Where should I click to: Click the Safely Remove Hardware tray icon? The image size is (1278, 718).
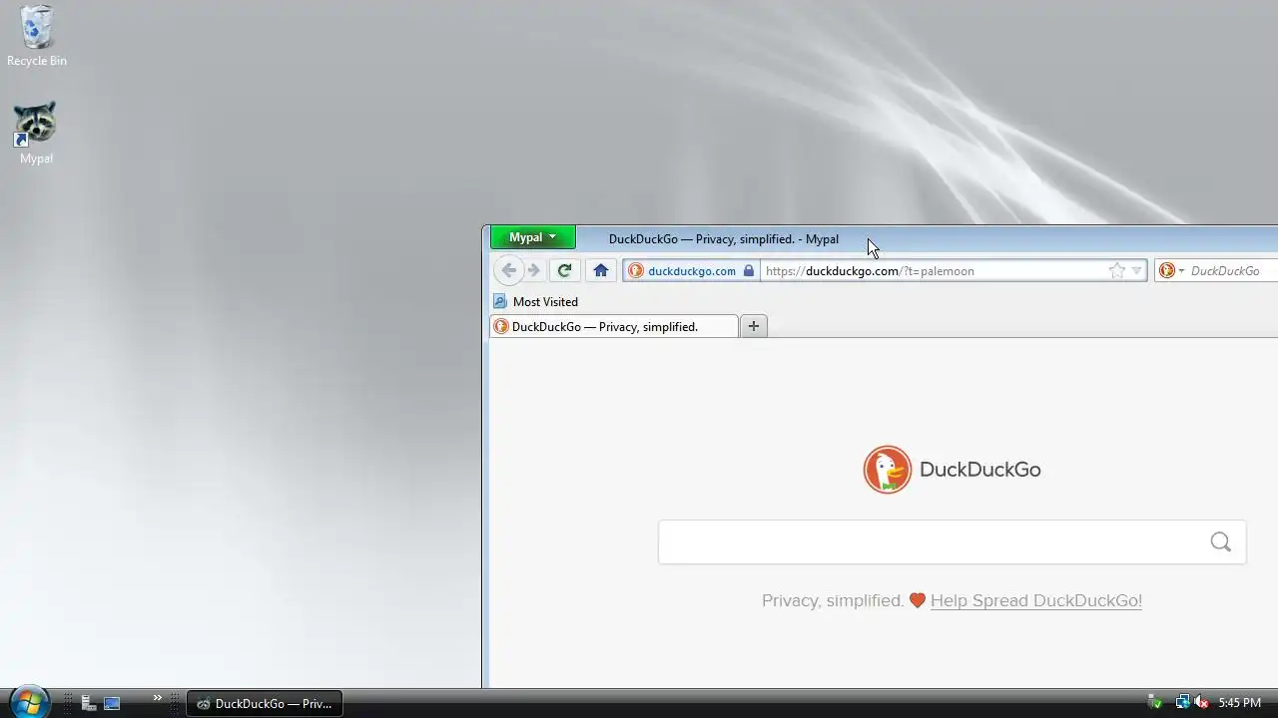pos(1154,703)
